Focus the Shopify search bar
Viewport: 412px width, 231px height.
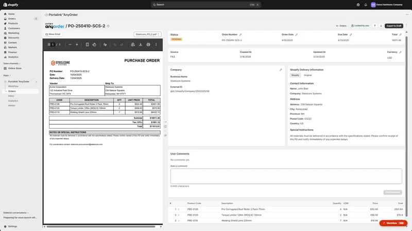(x=205, y=5)
